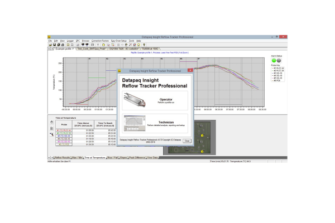Open file using the folder toolbar icon
The width and height of the screenshot is (335, 223).
click(50, 45)
